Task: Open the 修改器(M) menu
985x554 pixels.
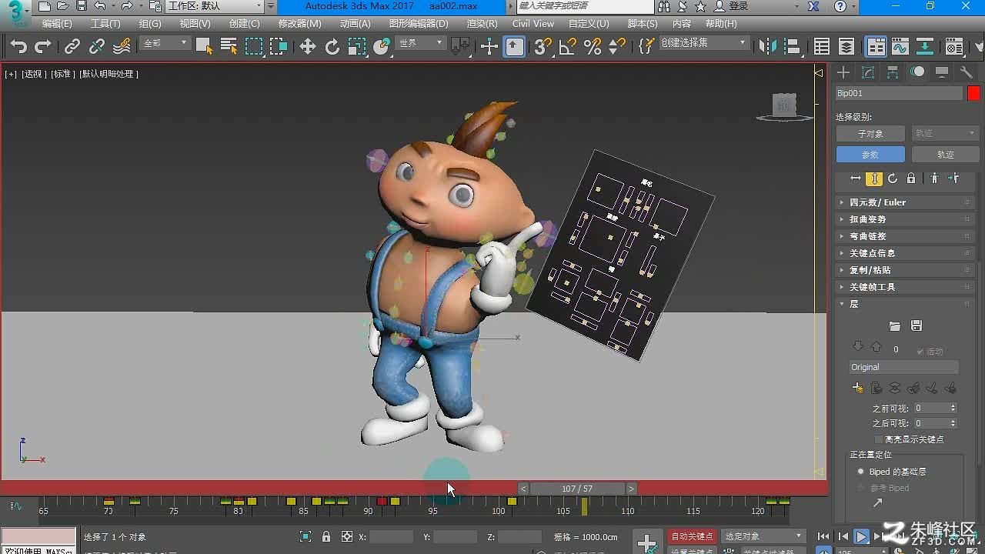Action: pos(299,24)
